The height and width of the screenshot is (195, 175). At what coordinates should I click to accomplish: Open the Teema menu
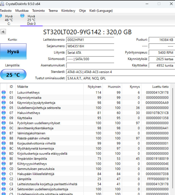[x=53, y=11]
